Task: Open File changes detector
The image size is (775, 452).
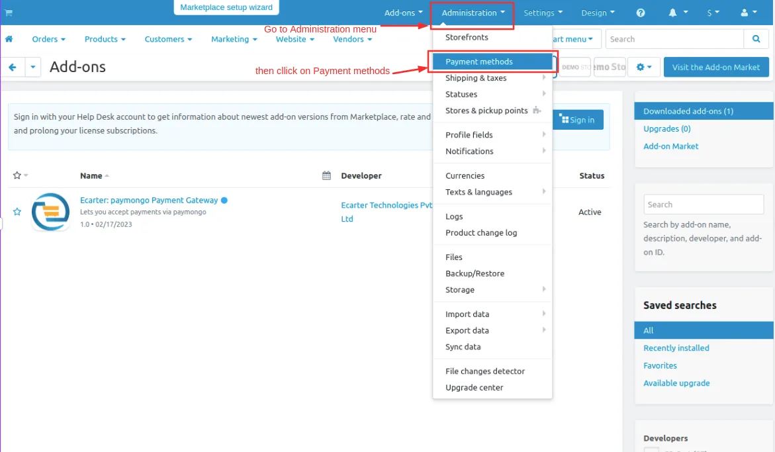Action: [x=492, y=371]
